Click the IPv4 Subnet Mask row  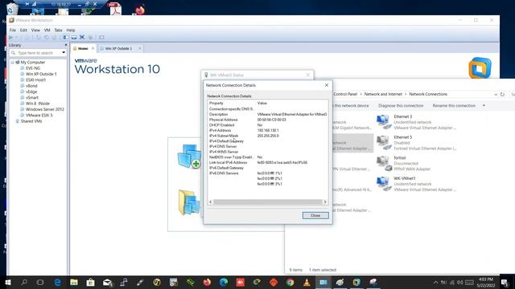[x=268, y=136]
